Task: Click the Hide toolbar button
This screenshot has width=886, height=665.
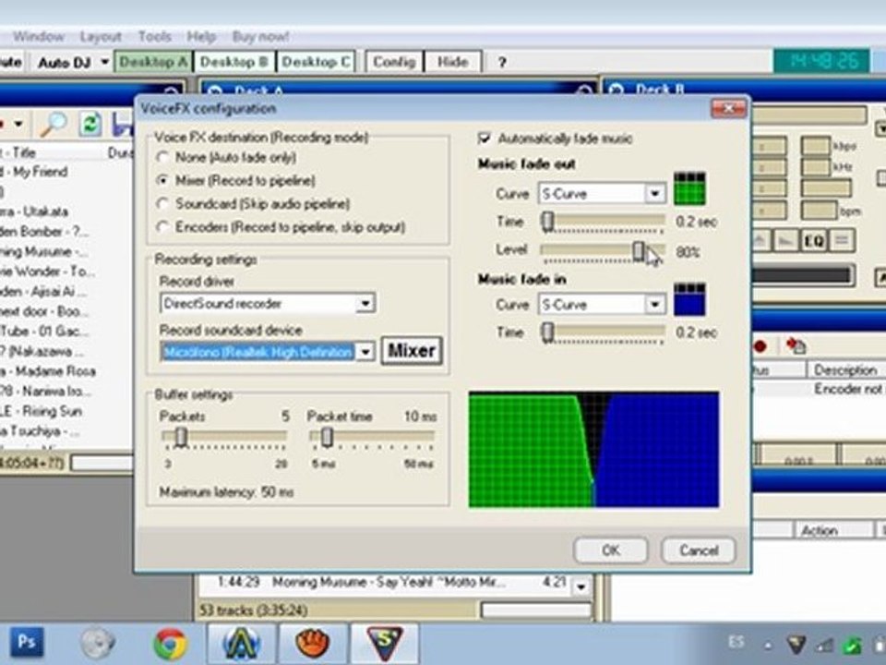Action: coord(452,62)
